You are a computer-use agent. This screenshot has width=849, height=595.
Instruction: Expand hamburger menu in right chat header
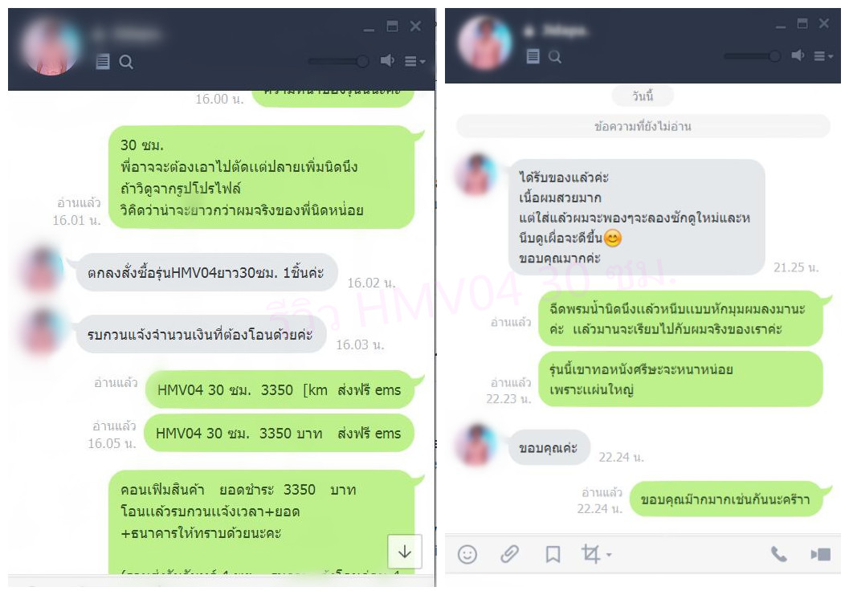tap(823, 55)
